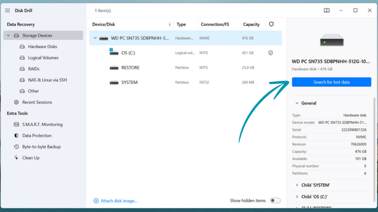The image size is (378, 212).
Task: Select the RESTORE partition row name
Action: 130,67
